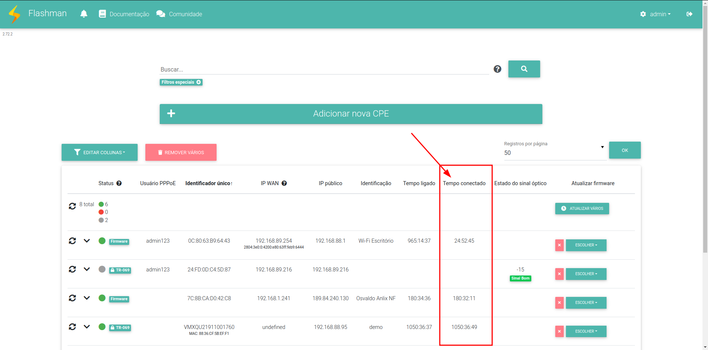The width and height of the screenshot is (708, 350).
Task: Click green online count 6
Action: click(x=103, y=204)
